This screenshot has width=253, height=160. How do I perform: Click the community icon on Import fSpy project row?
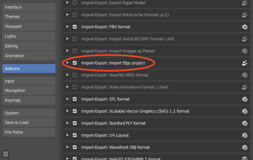(x=245, y=63)
